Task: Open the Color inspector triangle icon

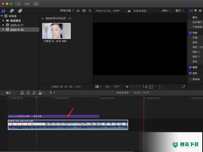Action: (x=196, y=11)
